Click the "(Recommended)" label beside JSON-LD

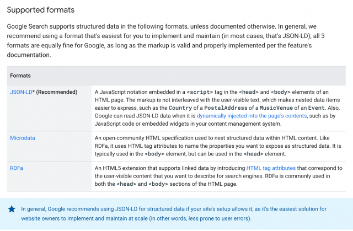57,92
